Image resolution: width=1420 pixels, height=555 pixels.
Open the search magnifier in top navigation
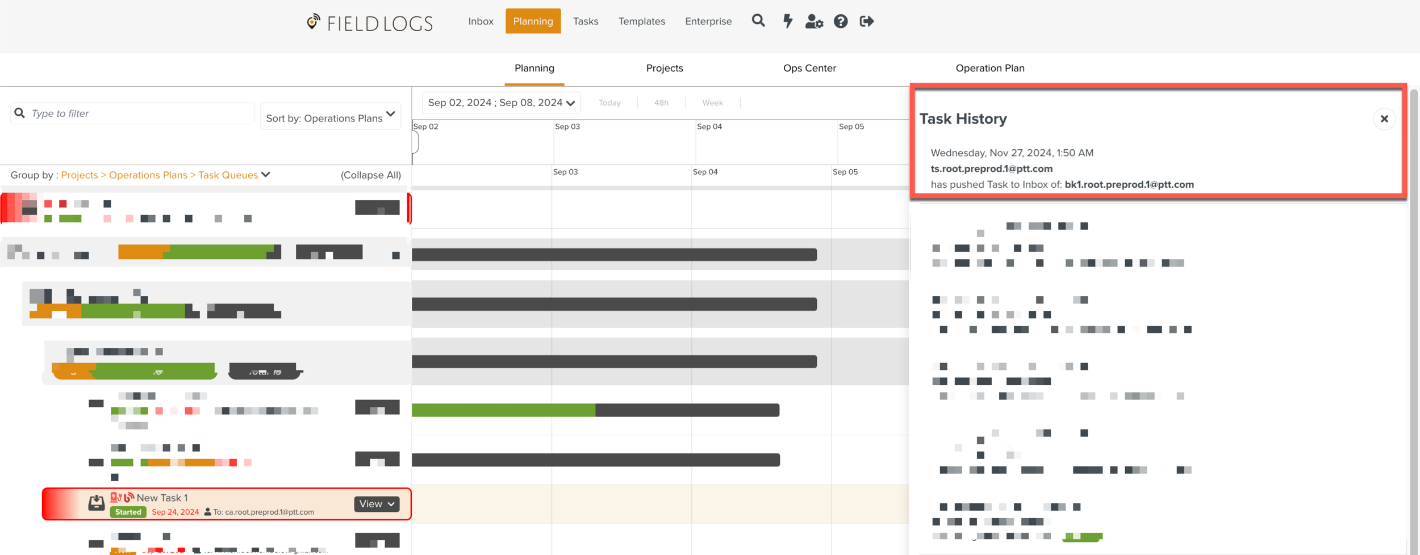coord(758,21)
